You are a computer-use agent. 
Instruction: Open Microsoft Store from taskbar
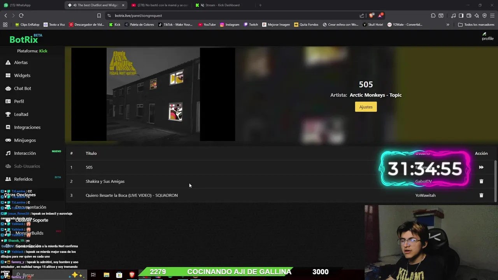(119, 275)
